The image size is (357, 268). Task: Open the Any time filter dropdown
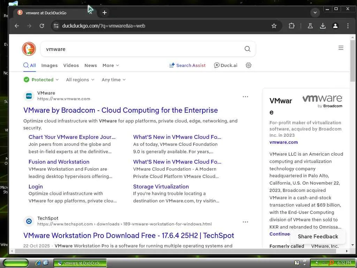[113, 80]
